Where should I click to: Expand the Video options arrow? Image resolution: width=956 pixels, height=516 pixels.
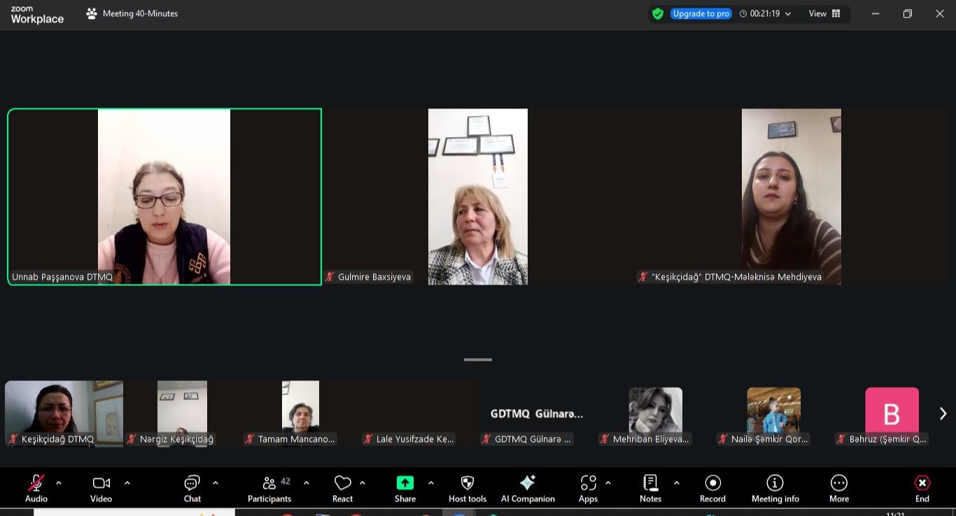127,483
